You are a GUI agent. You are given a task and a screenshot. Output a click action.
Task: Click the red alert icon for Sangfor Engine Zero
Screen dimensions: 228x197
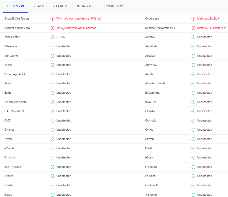click(52, 28)
